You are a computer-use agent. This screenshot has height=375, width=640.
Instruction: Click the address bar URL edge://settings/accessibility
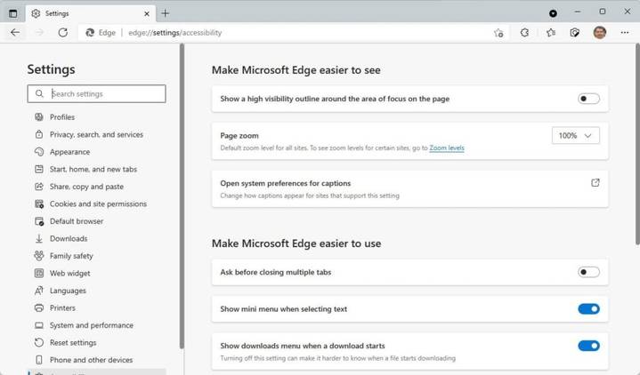click(175, 33)
